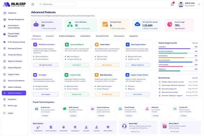The height and width of the screenshot is (136, 204).
Task: Click the Logout icon
Action: pyautogui.click(x=5, y=113)
